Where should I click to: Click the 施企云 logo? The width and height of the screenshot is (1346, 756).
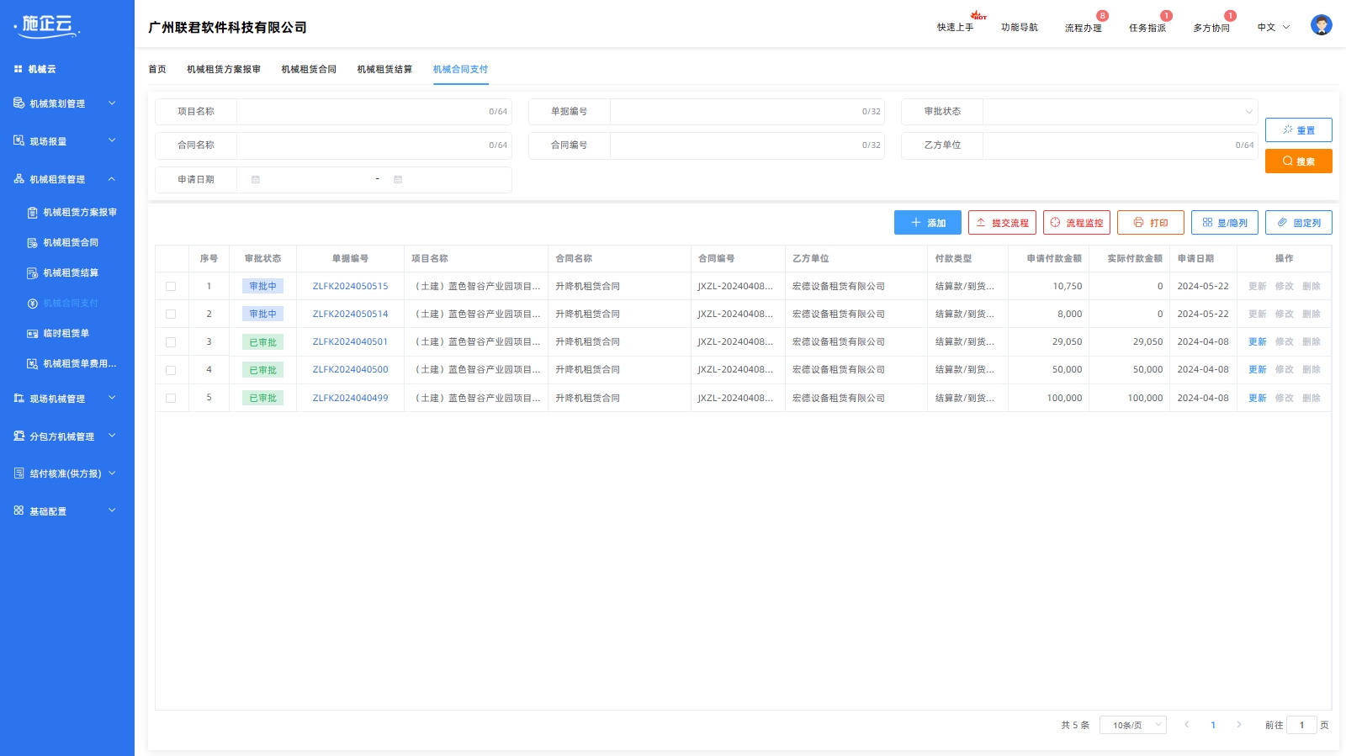47,26
